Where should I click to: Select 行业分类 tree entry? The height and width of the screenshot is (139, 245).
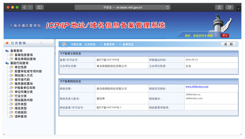click(21, 96)
